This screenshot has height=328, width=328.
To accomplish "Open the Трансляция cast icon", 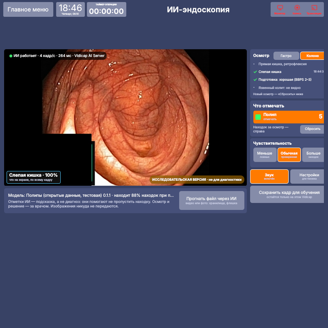I will [x=314, y=9].
